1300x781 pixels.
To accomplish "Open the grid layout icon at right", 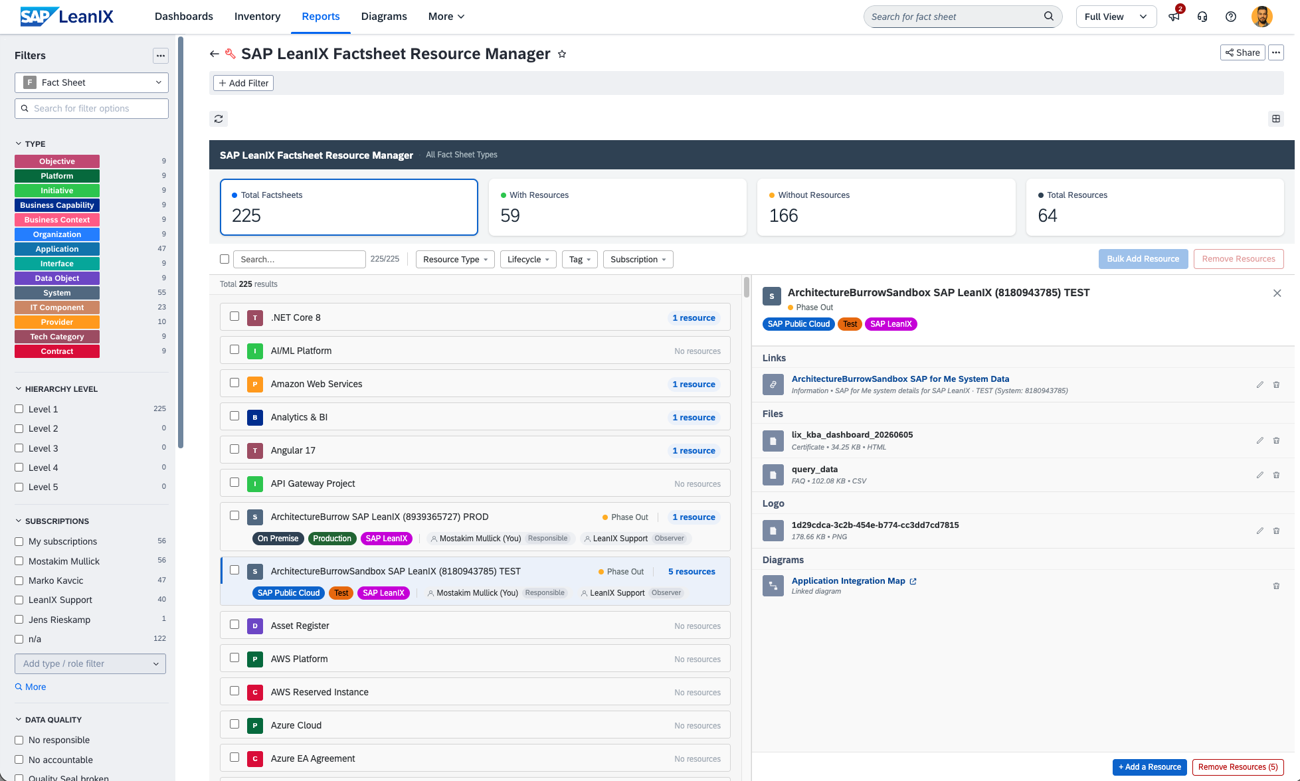I will pyautogui.click(x=1276, y=119).
